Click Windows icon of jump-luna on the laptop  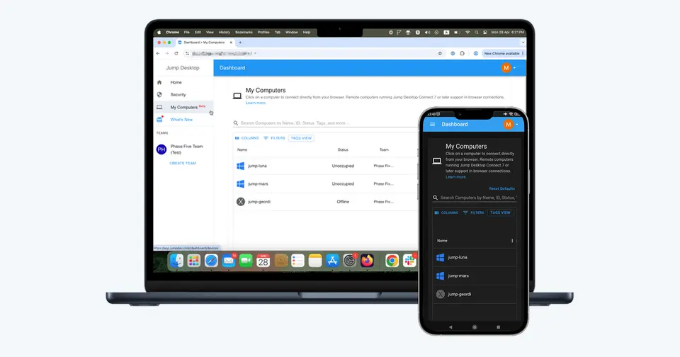(240, 166)
